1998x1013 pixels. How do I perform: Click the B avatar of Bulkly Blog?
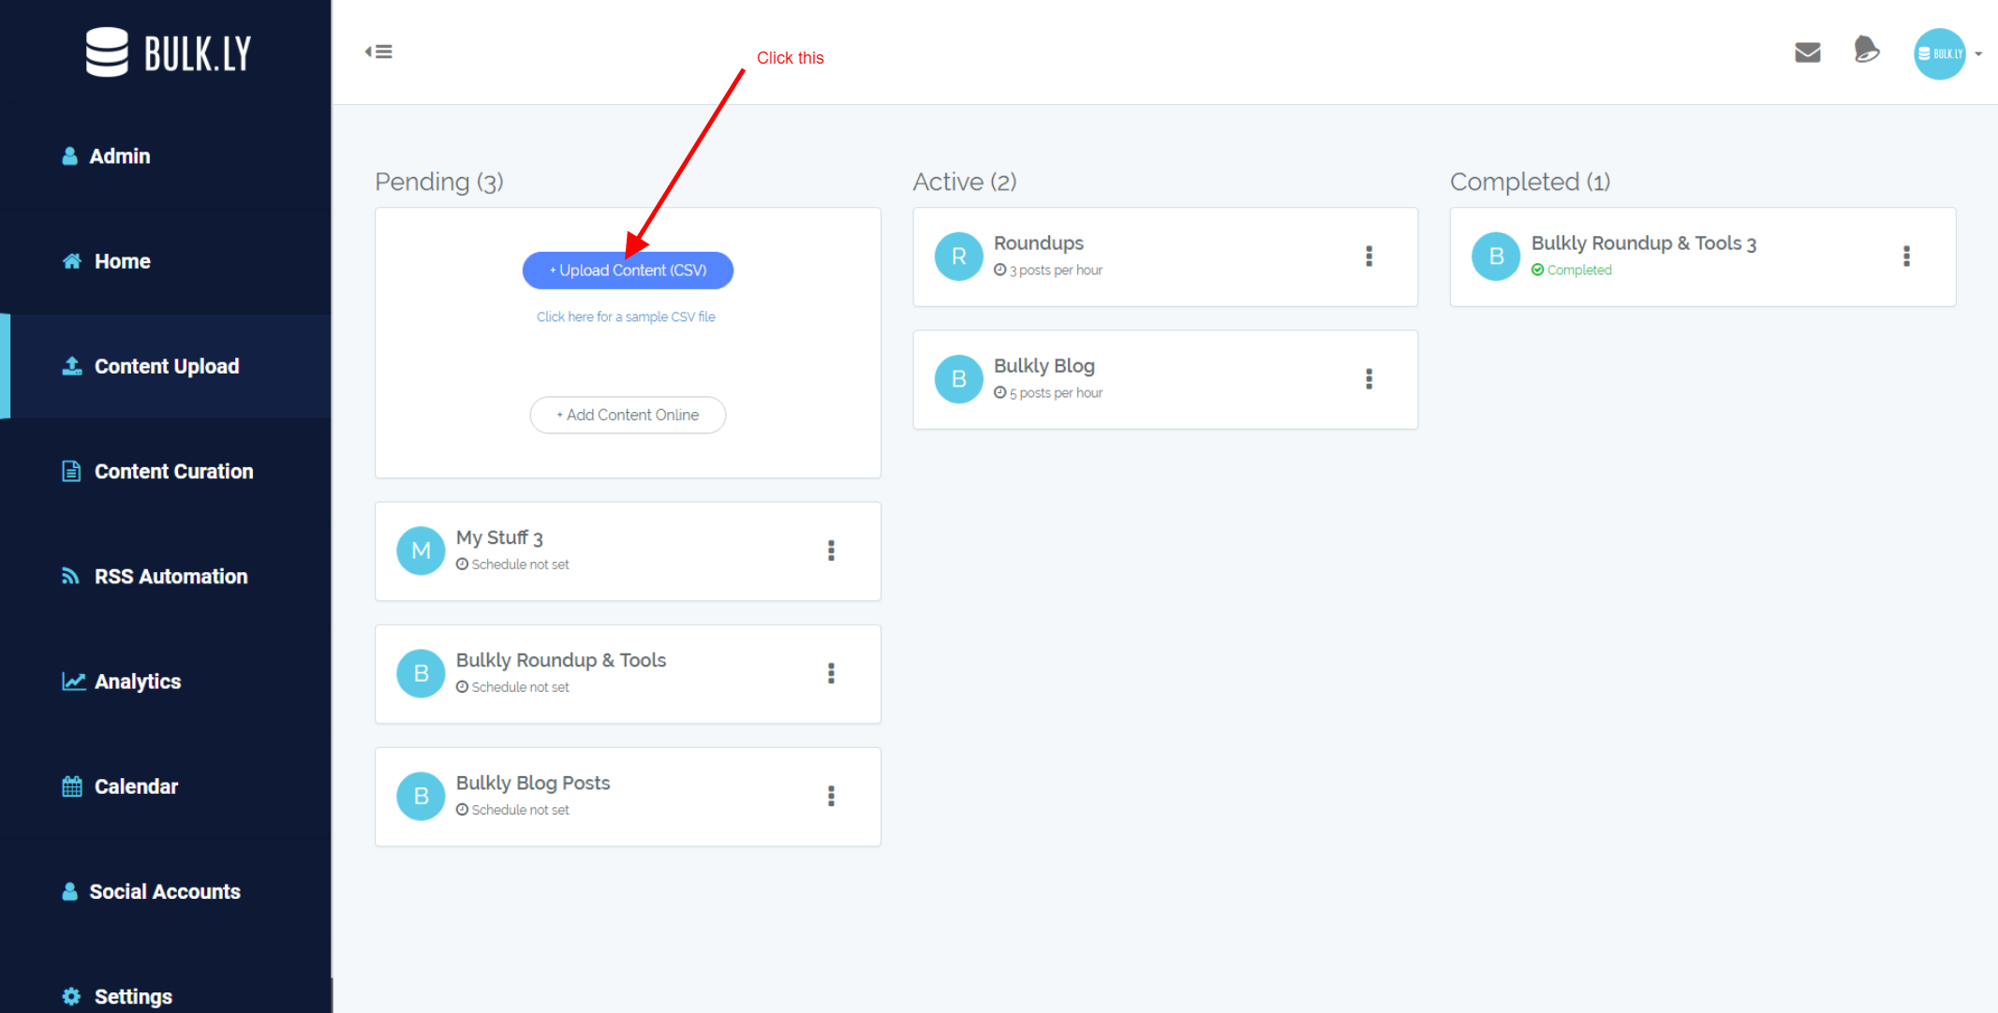coord(958,379)
